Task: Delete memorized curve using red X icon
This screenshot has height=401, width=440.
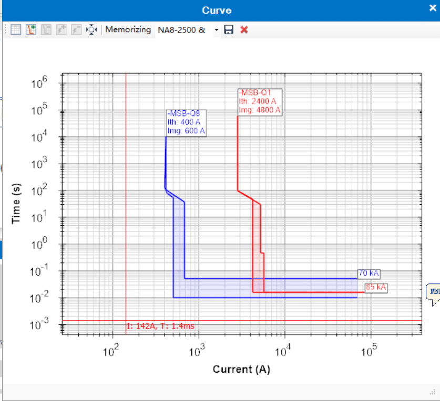Action: 244,29
